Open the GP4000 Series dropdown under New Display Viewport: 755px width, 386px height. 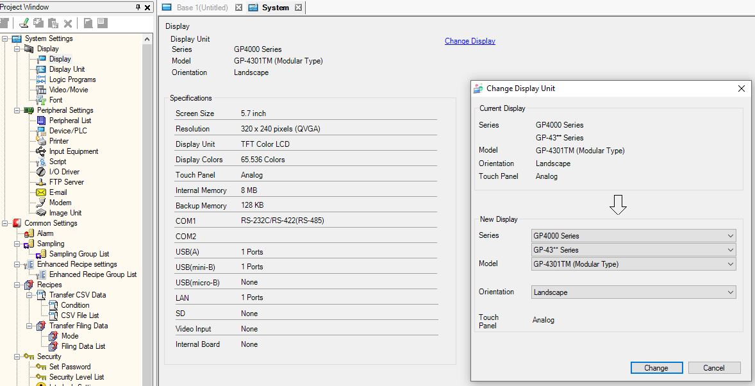pos(634,236)
